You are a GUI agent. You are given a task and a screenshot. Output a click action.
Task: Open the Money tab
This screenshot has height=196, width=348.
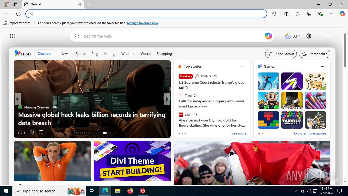click(x=110, y=54)
